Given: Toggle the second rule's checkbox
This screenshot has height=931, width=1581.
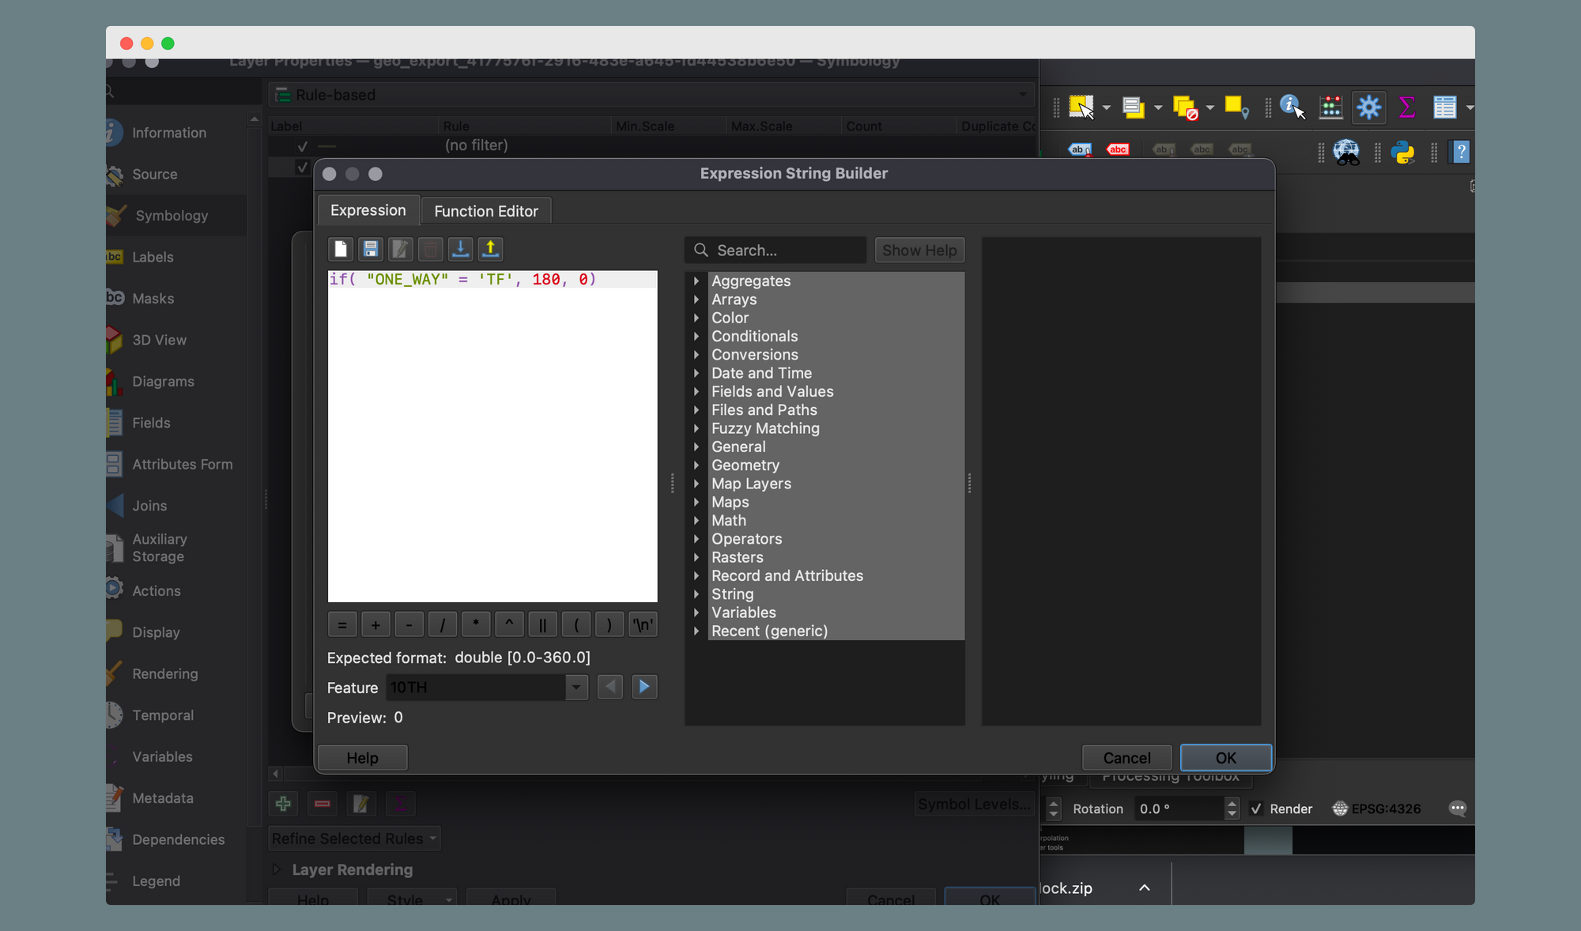Looking at the screenshot, I should tap(301, 167).
